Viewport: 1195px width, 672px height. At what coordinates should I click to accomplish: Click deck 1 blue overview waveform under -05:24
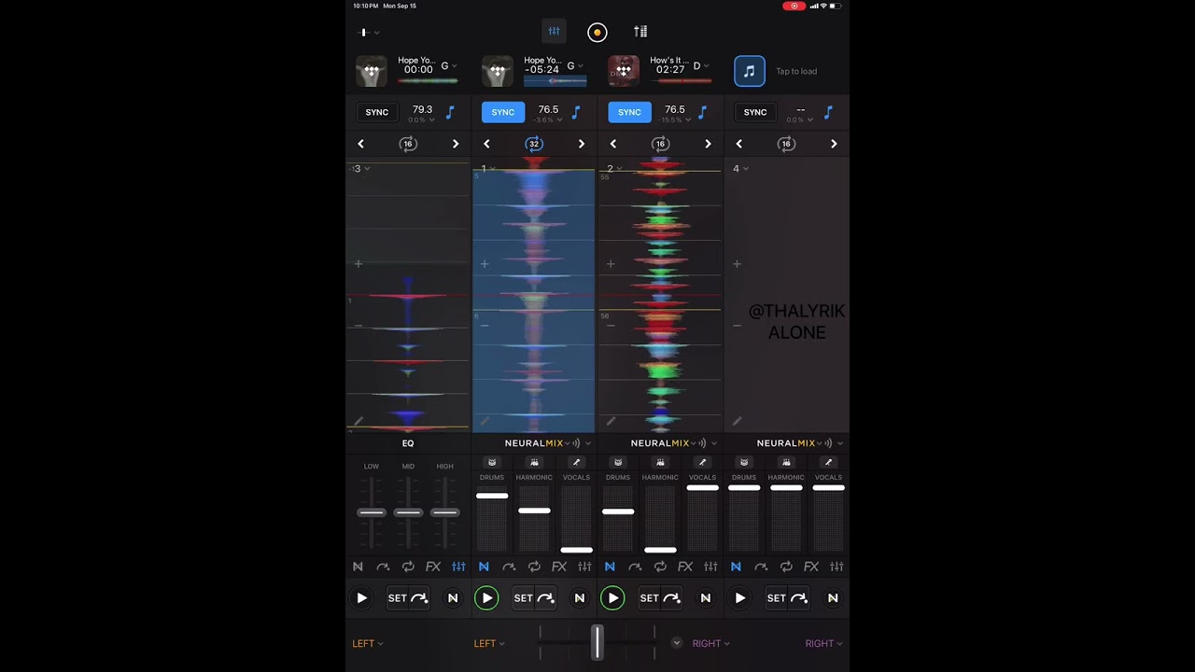(x=555, y=81)
